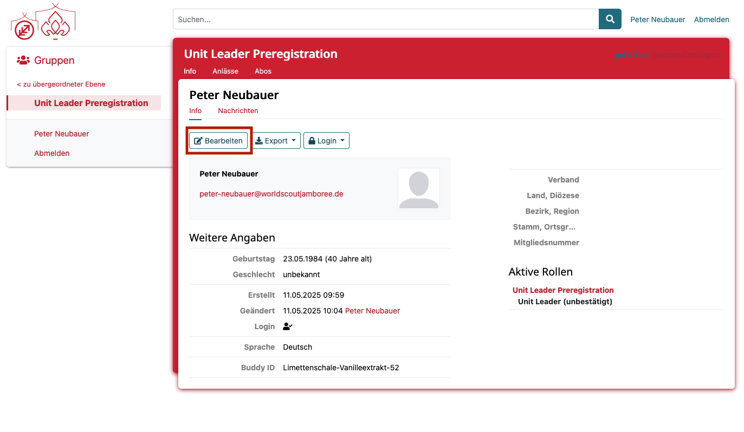Image resolution: width=744 pixels, height=432 pixels.
Task: Open the Anlässe tab
Action: tap(225, 71)
